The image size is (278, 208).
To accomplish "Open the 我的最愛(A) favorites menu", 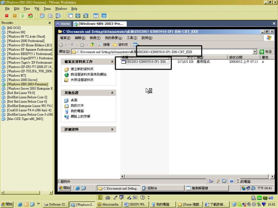I will click(x=114, y=38).
